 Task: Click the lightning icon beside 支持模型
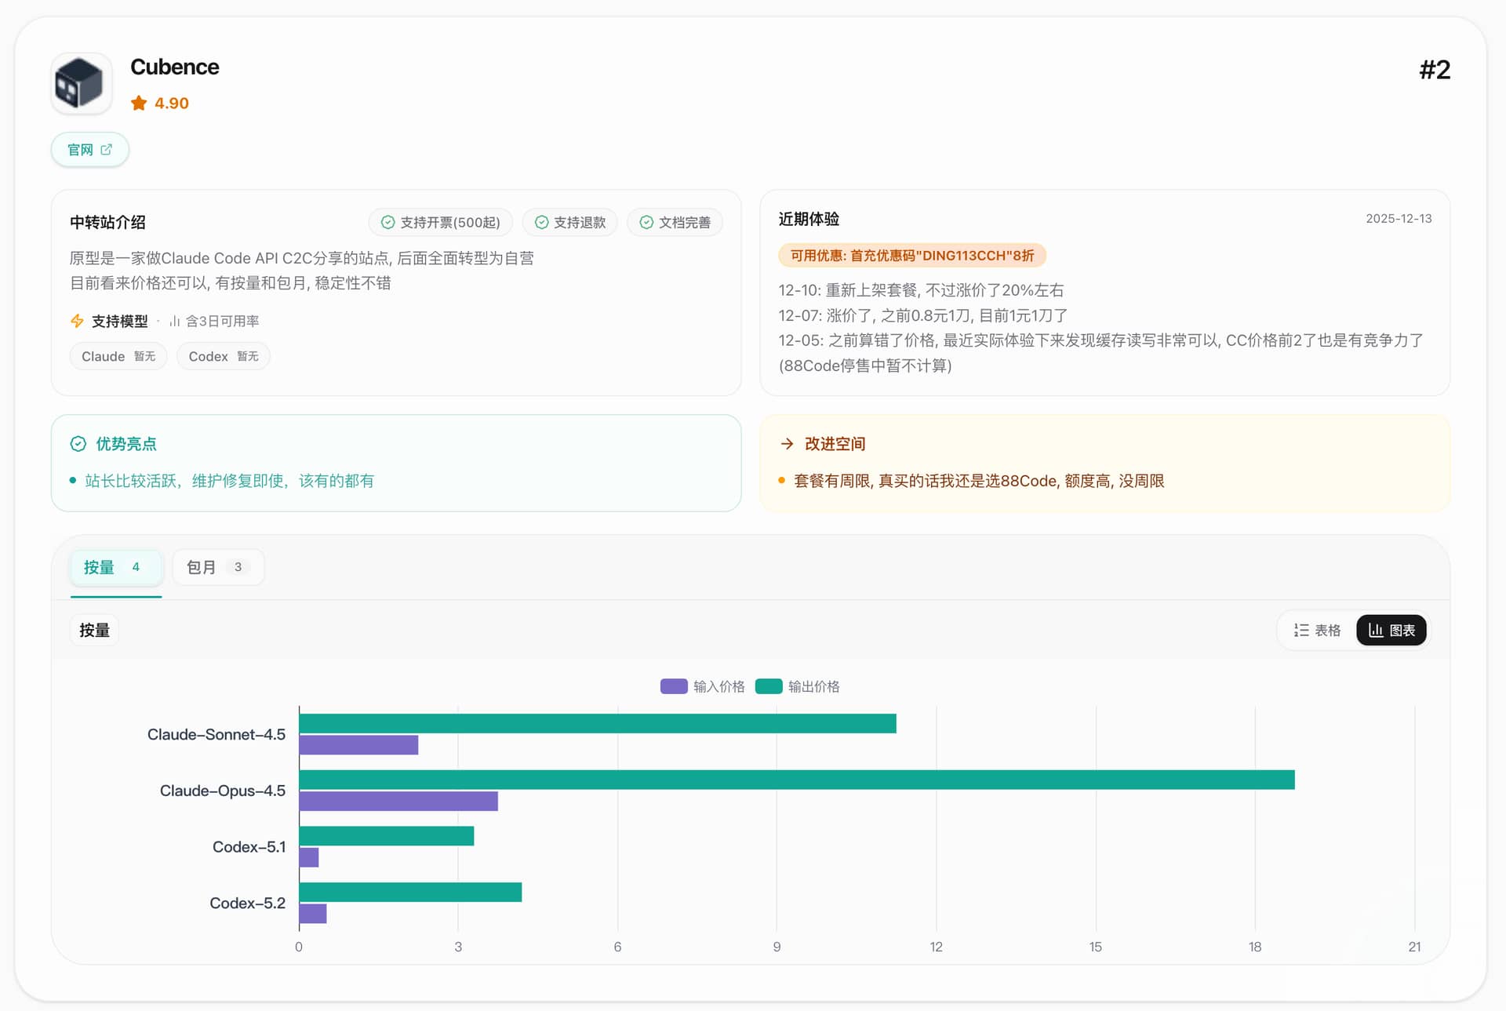click(77, 322)
